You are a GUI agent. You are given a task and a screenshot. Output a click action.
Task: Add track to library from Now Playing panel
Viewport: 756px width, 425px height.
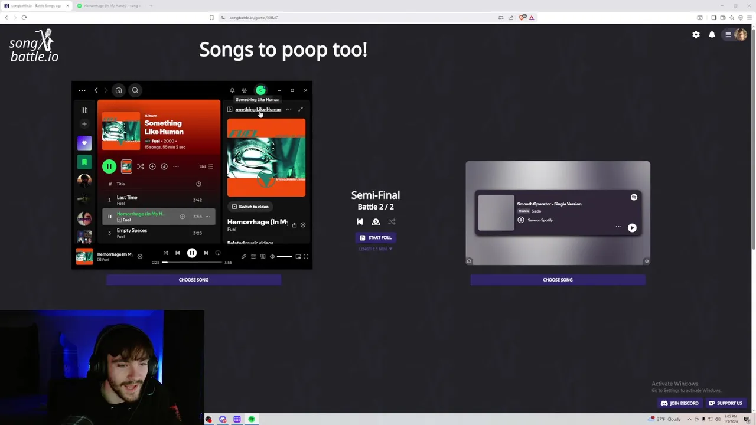coord(303,225)
